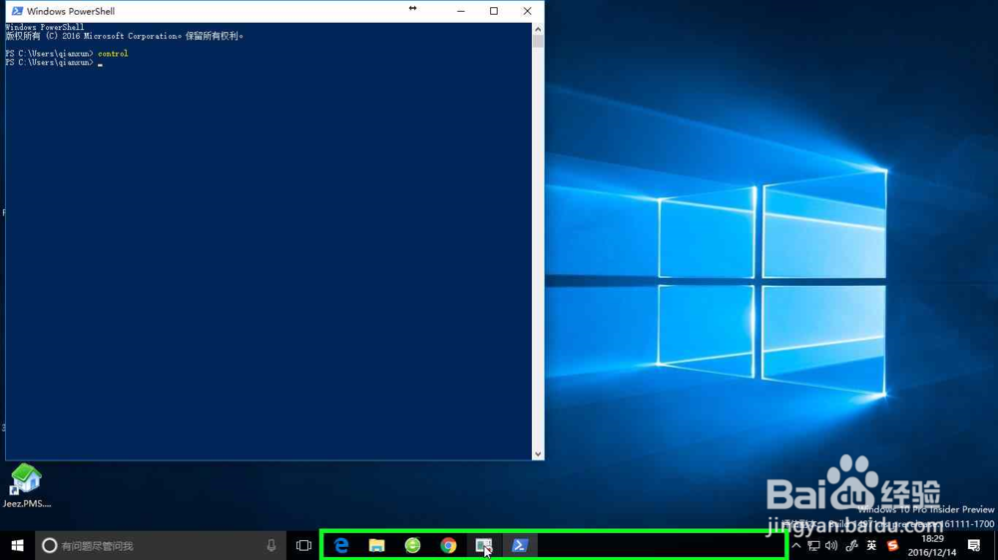Toggle the 英 input language indicator

pos(871,545)
